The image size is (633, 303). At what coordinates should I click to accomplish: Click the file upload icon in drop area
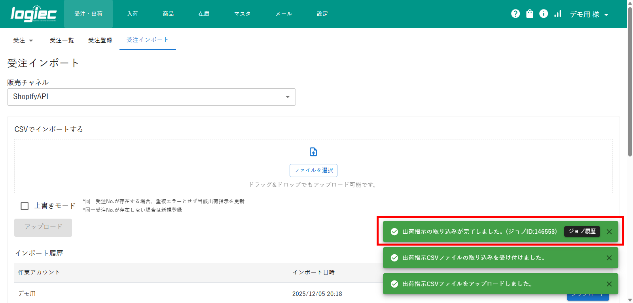coord(313,152)
